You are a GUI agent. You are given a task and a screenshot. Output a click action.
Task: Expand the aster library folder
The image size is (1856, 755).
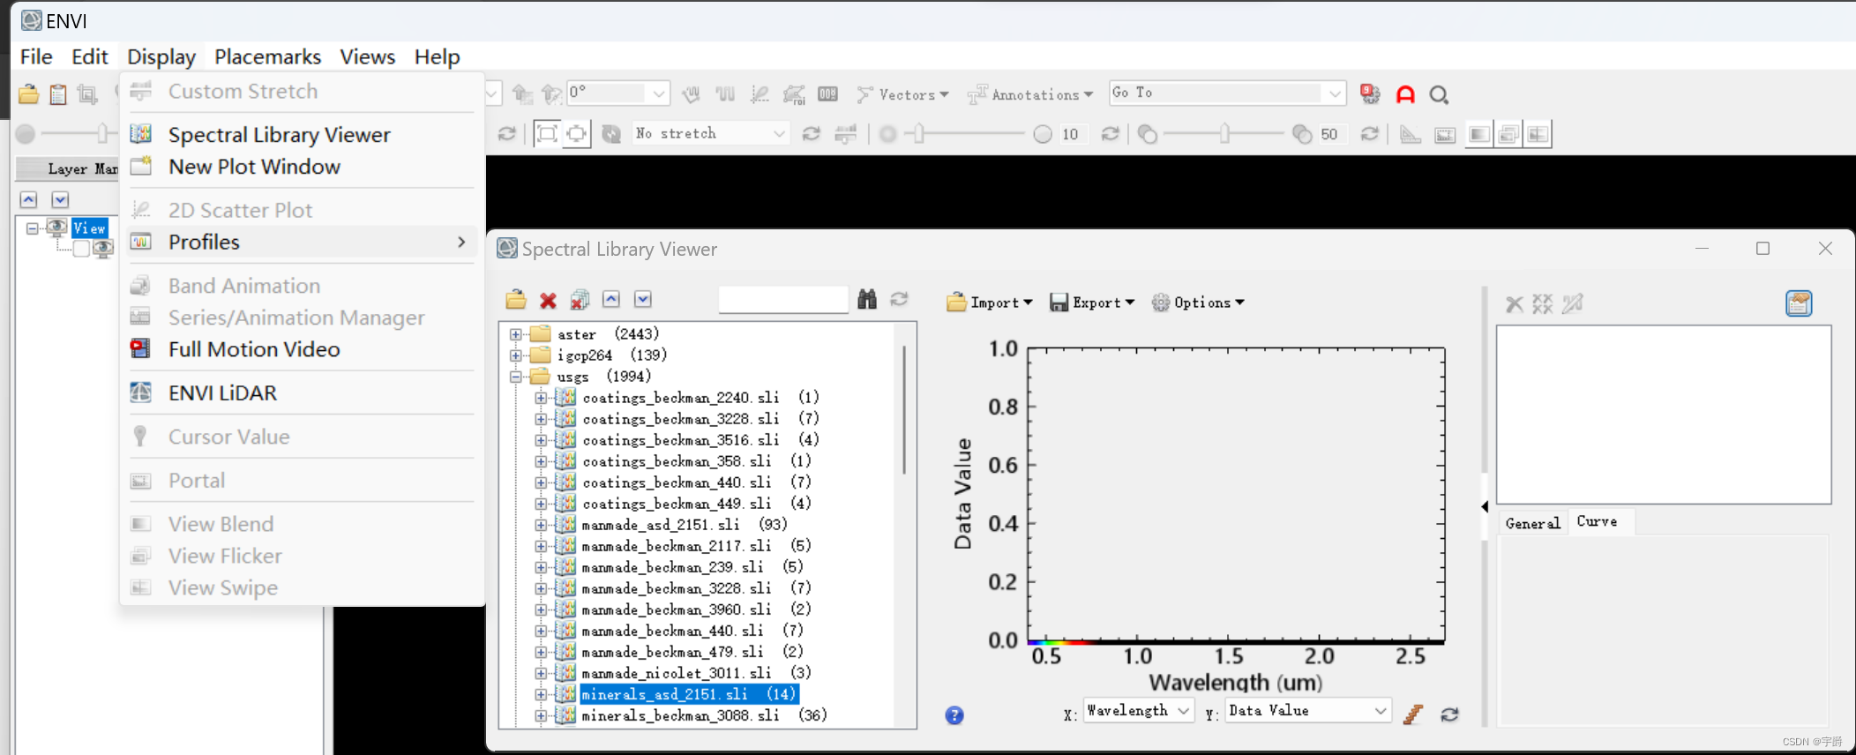click(516, 334)
